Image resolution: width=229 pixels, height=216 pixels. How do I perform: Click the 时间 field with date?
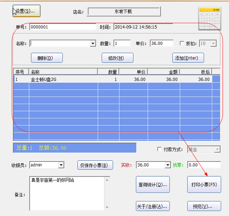coord(143,27)
